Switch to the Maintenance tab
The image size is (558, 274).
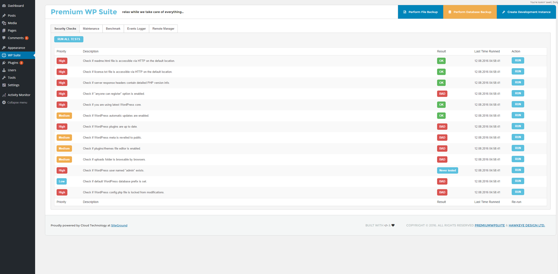91,29
